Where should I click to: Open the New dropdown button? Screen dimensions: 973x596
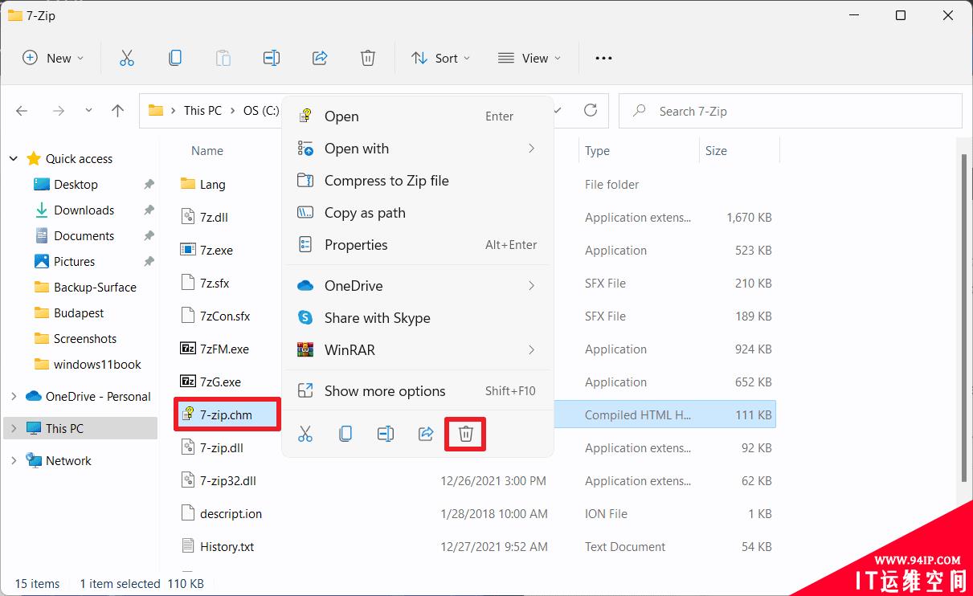point(53,58)
